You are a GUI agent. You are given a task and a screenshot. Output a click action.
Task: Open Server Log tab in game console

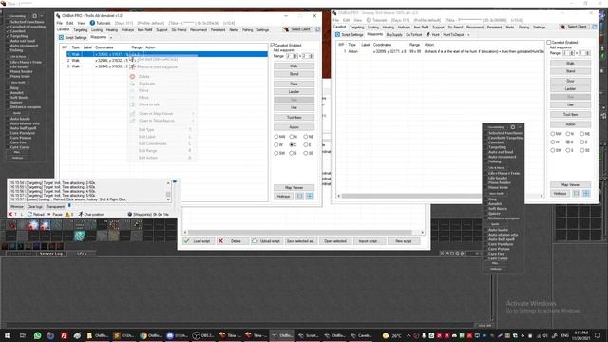point(51,254)
